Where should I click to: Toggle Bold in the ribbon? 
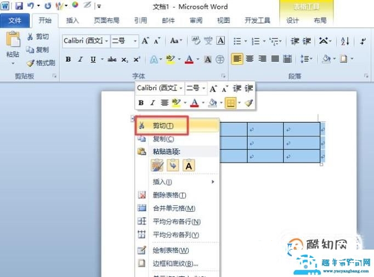[x=68, y=59]
